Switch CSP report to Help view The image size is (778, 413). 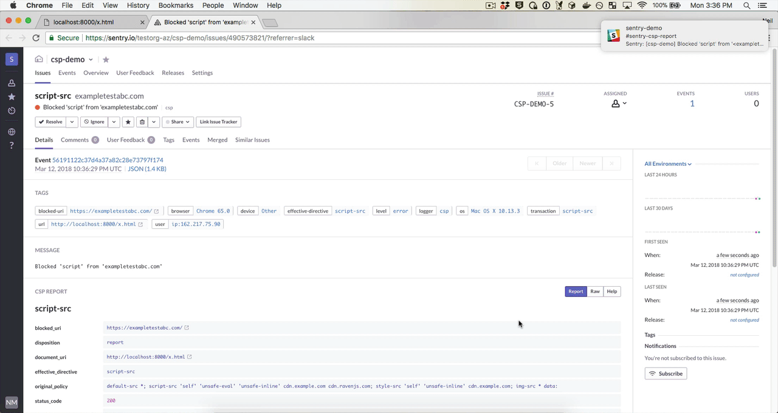tap(612, 292)
